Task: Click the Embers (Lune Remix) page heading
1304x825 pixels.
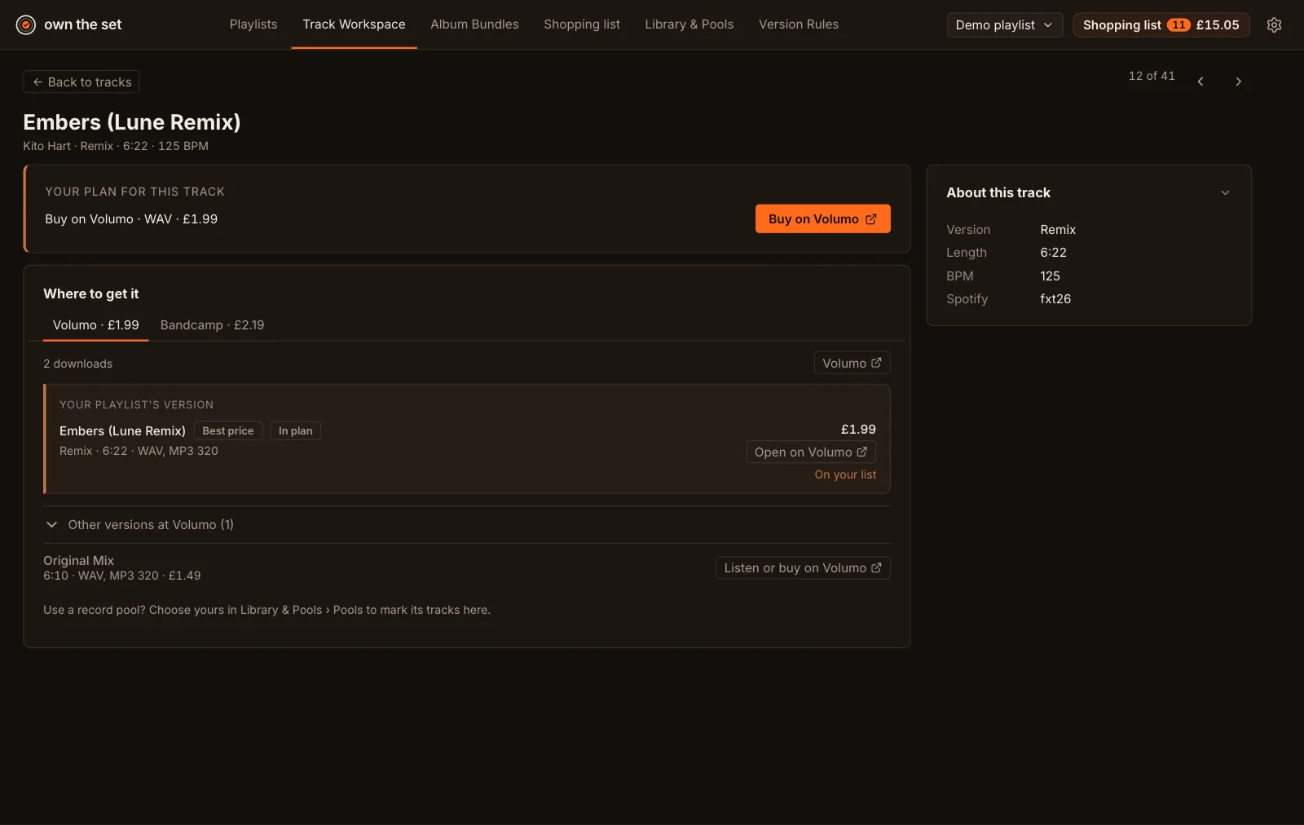Action: [132, 122]
